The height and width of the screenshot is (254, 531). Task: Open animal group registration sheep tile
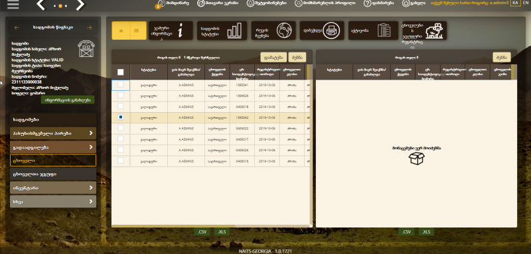click(424, 31)
